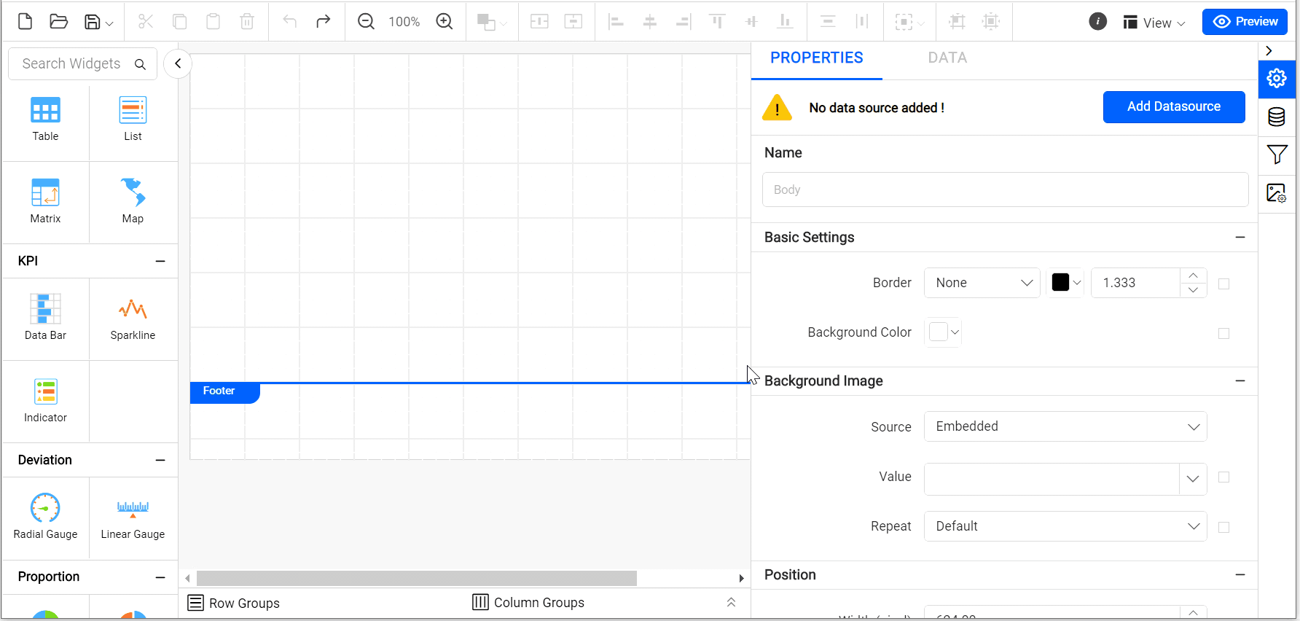Viewport: 1300px width, 621px height.
Task: Toggle the checkbox beside Background Color
Action: coord(1223,333)
